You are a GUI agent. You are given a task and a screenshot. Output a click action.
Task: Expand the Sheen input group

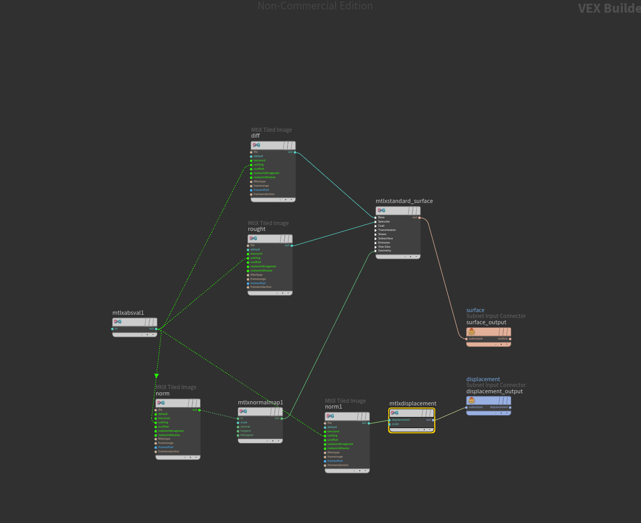(376, 234)
